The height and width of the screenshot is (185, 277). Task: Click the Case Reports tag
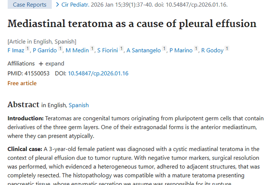tap(30, 5)
